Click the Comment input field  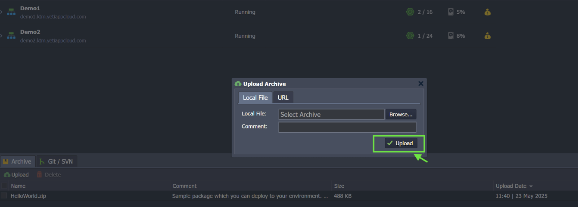pos(347,127)
